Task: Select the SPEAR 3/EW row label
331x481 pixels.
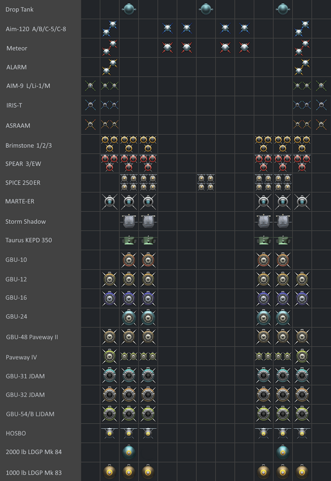Action: tap(23, 164)
